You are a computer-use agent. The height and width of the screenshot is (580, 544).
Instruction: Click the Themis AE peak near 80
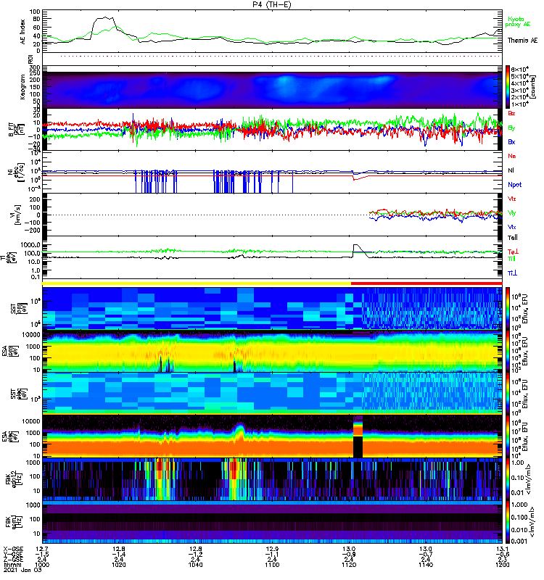[x=104, y=17]
